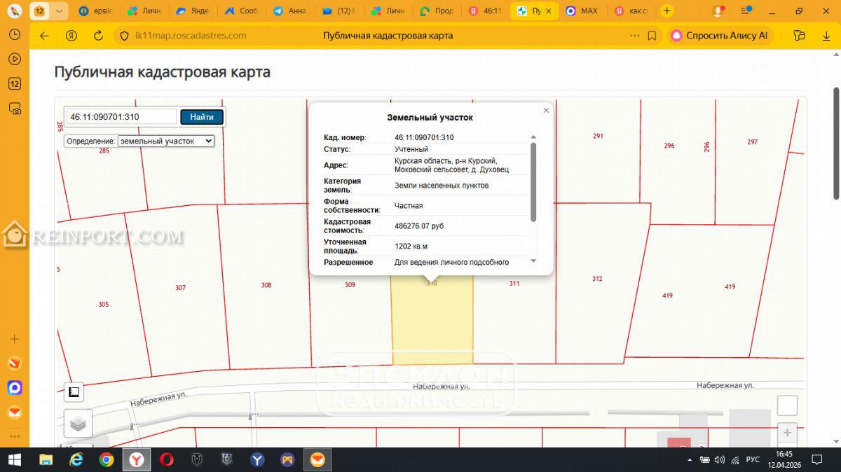Image resolution: width=841 pixels, height=472 pixels.
Task: Close the active Пу tab
Action: tap(549, 11)
